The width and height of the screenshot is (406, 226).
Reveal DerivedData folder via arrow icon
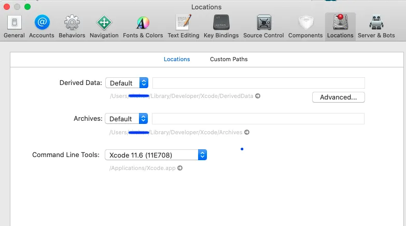coord(258,96)
